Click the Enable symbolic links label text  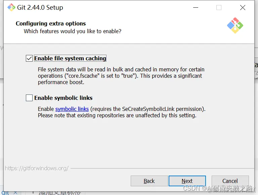click(x=63, y=98)
